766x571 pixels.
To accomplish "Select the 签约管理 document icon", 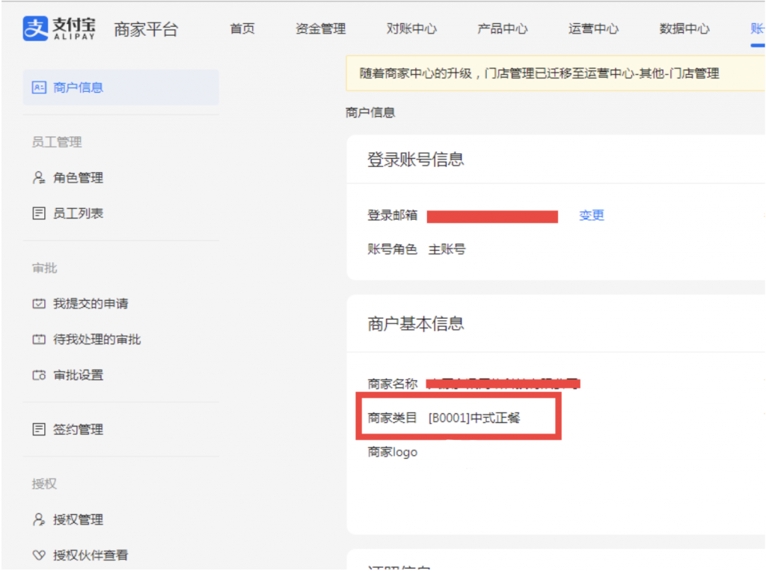I will [38, 429].
